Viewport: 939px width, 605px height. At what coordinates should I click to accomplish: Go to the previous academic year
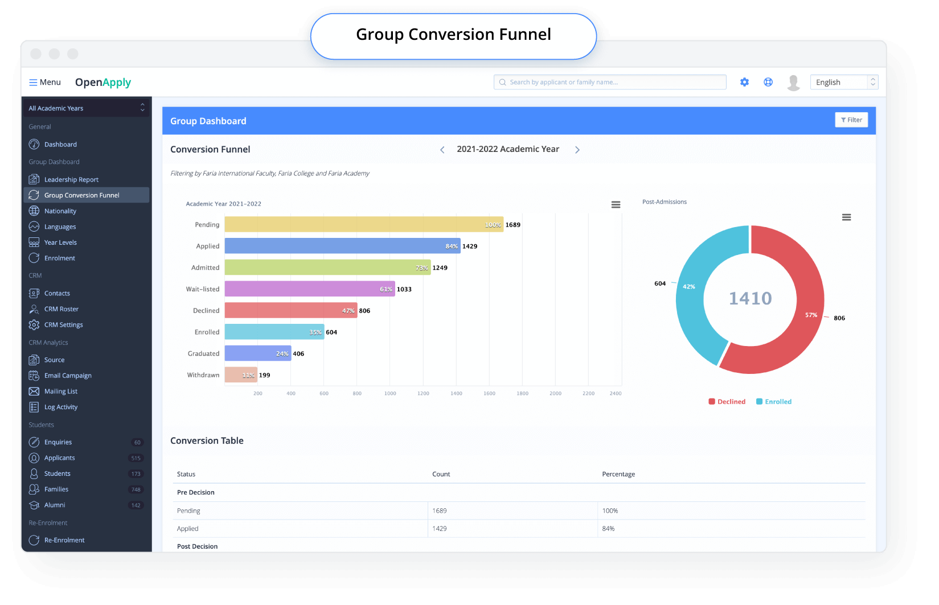click(442, 150)
